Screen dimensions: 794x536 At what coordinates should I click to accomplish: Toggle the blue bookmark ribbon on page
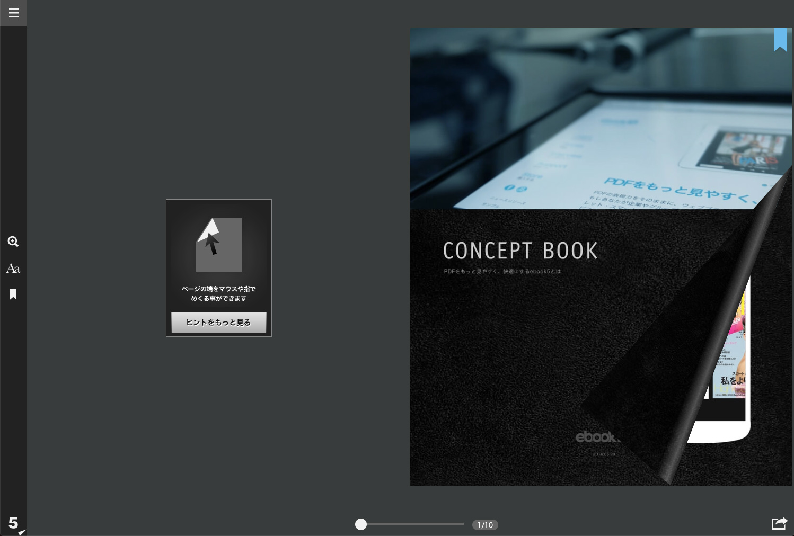(780, 40)
